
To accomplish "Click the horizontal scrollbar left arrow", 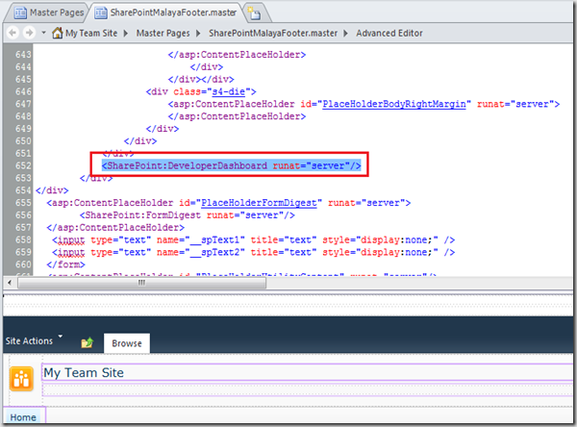I will [x=10, y=283].
